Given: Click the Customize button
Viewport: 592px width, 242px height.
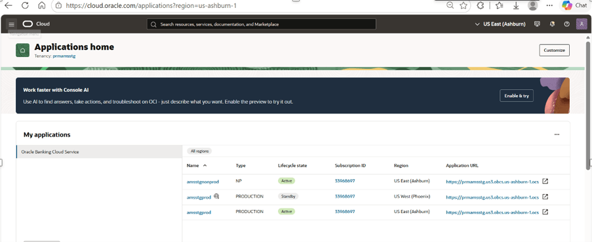Looking at the screenshot, I should click(x=554, y=50).
